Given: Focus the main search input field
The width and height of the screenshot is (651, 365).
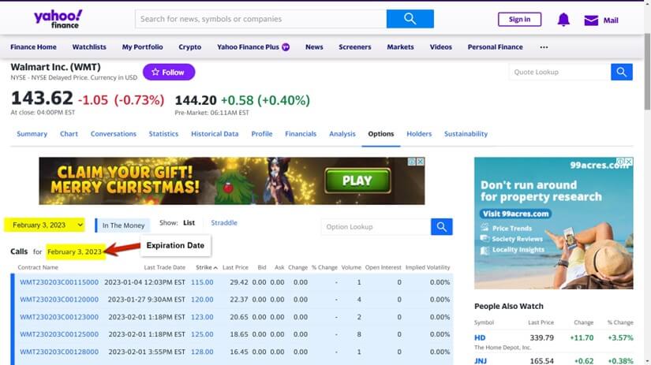Looking at the screenshot, I should pos(260,19).
